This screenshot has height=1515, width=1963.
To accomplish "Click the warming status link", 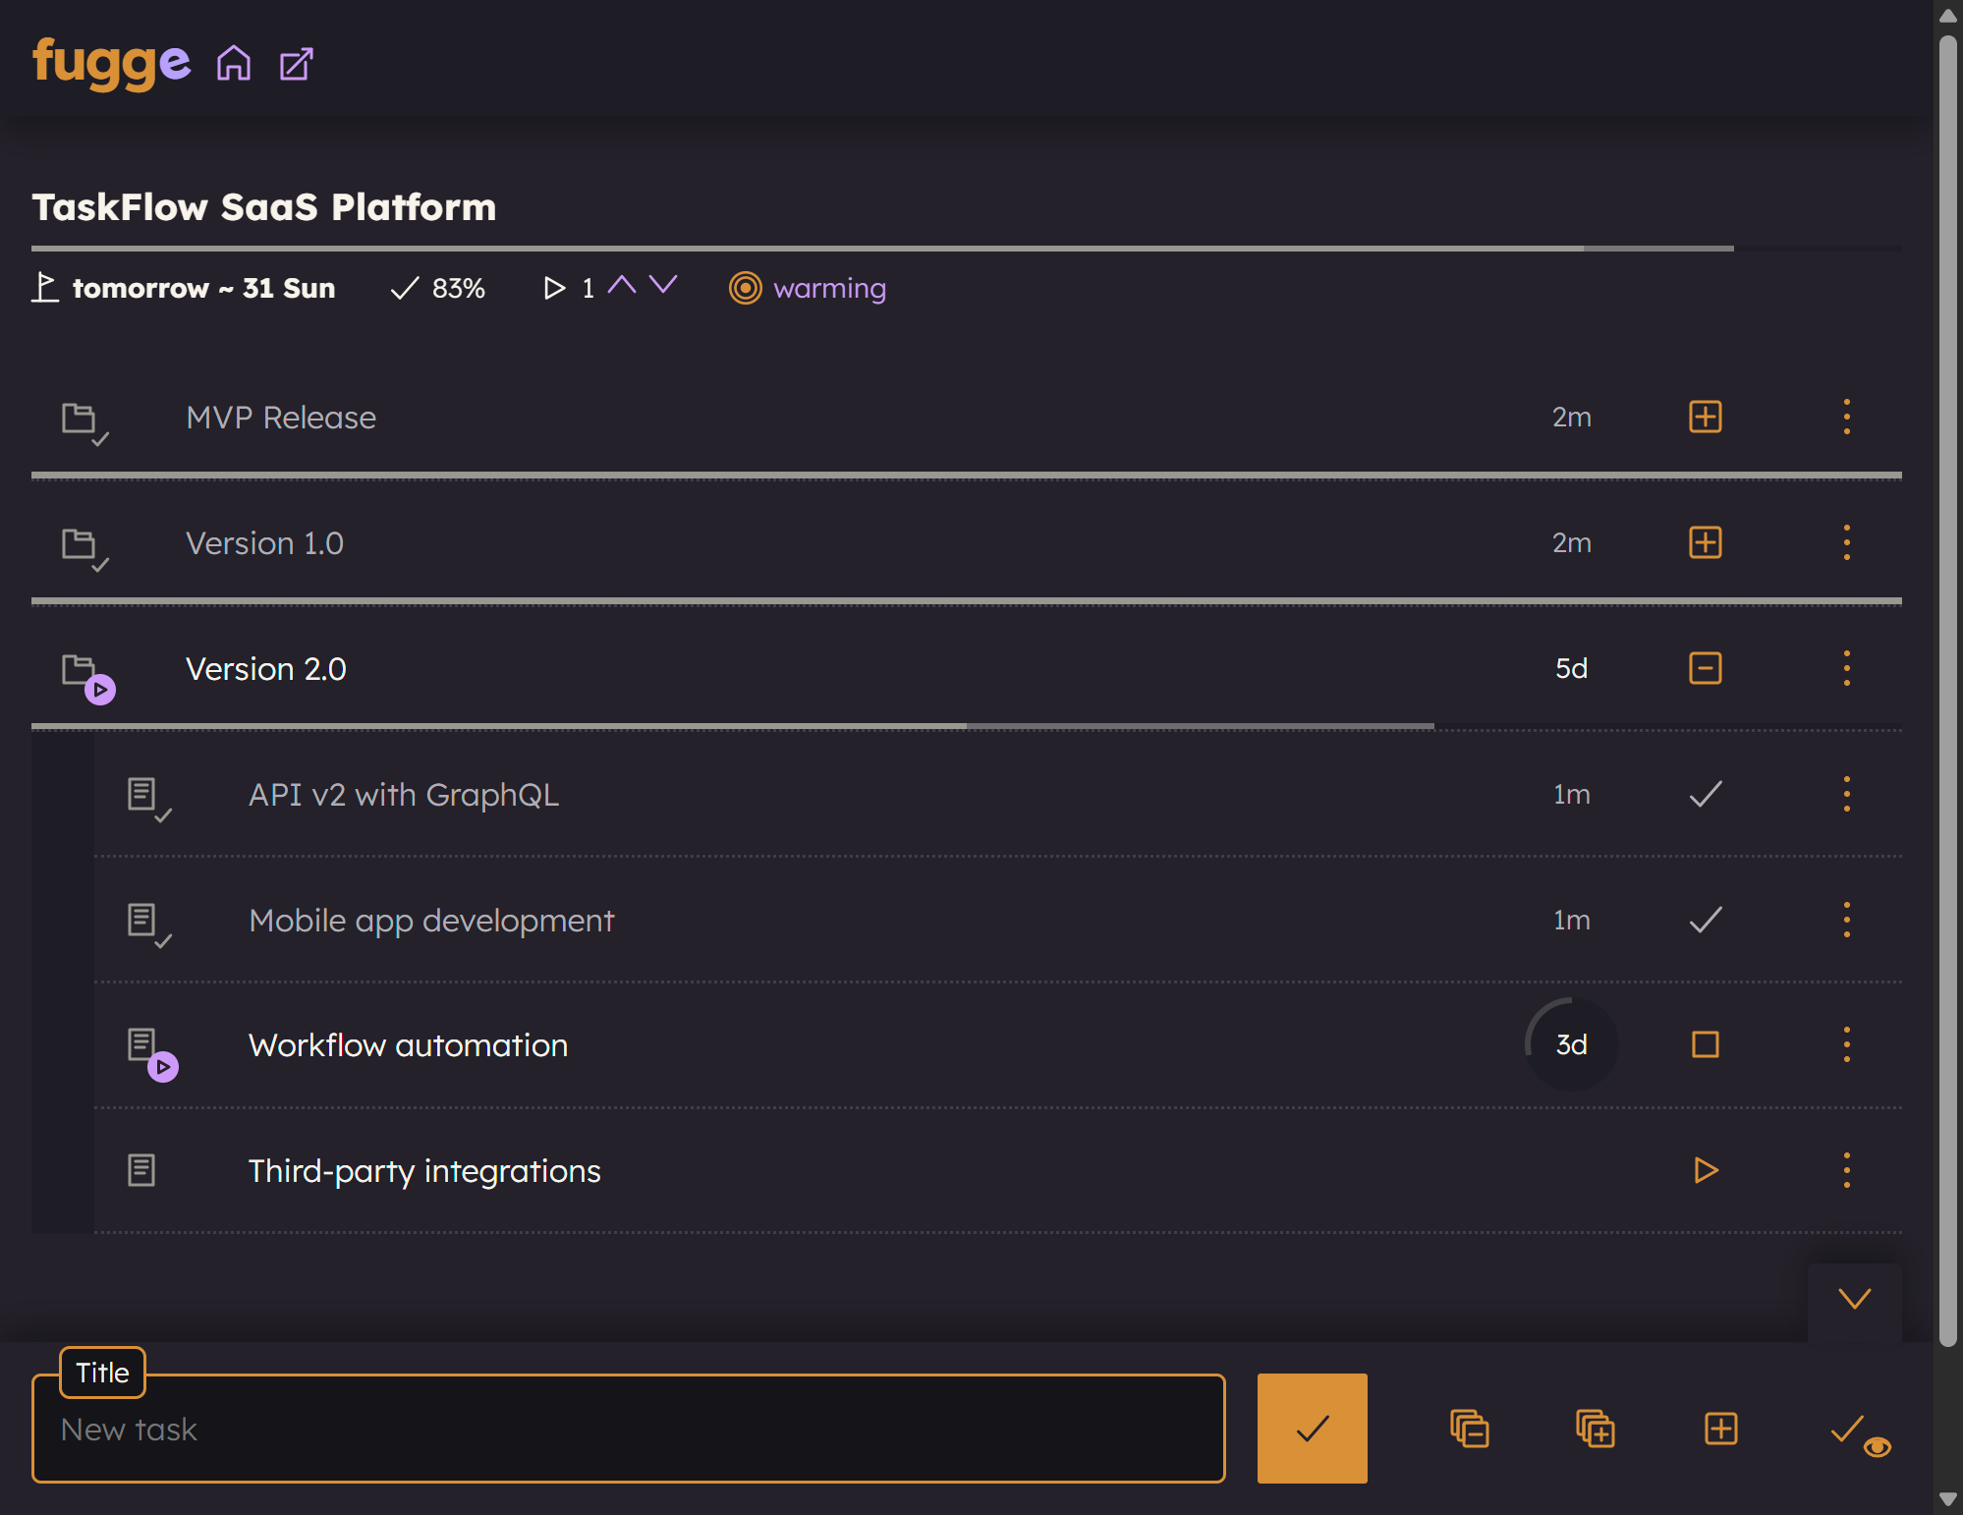I will [829, 288].
